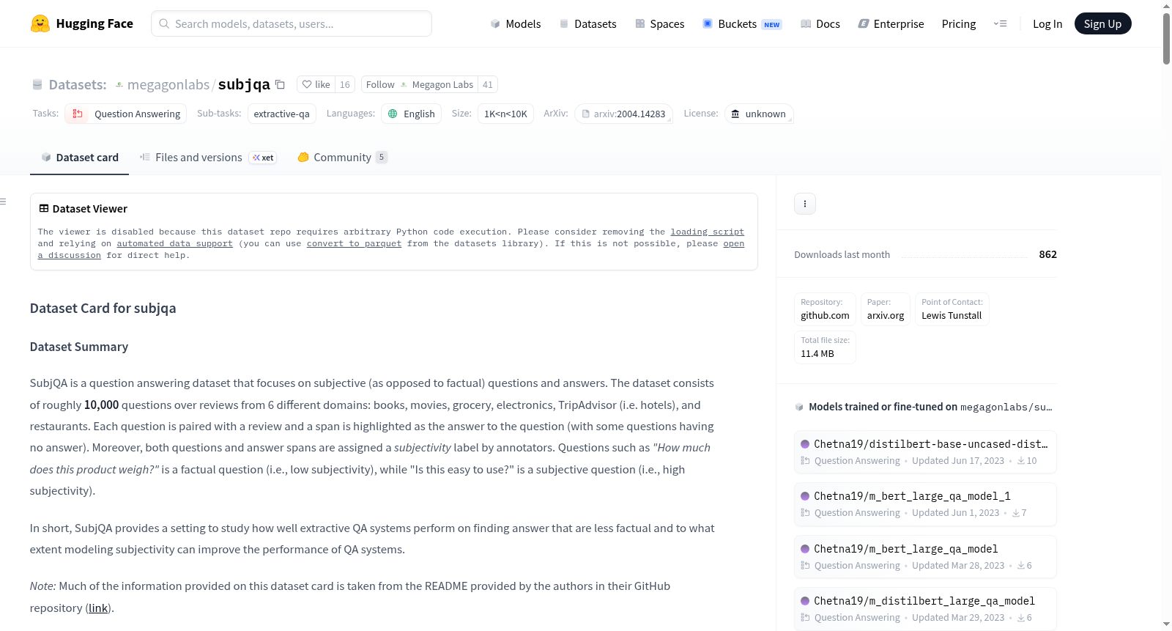Select the extractive-qa sub-task tag
This screenshot has height=631, width=1172.
click(x=282, y=114)
